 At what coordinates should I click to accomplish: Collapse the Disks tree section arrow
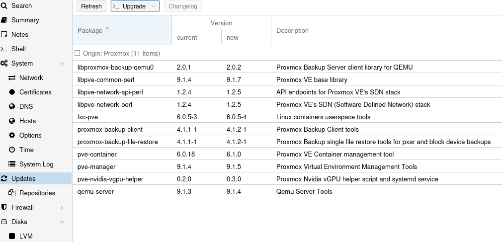pyautogui.click(x=62, y=223)
